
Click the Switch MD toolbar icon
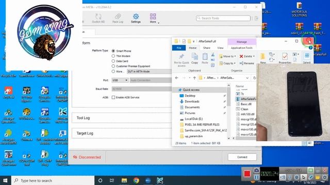(98, 18)
